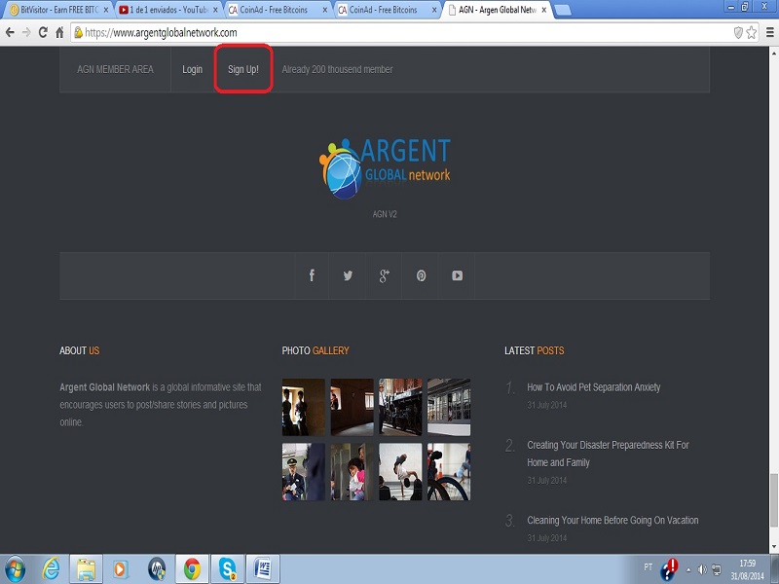Click the scrollbar up arrow

pos(774,52)
